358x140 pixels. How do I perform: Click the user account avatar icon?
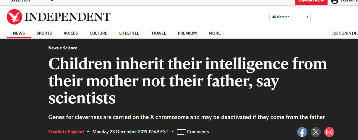point(334,1)
